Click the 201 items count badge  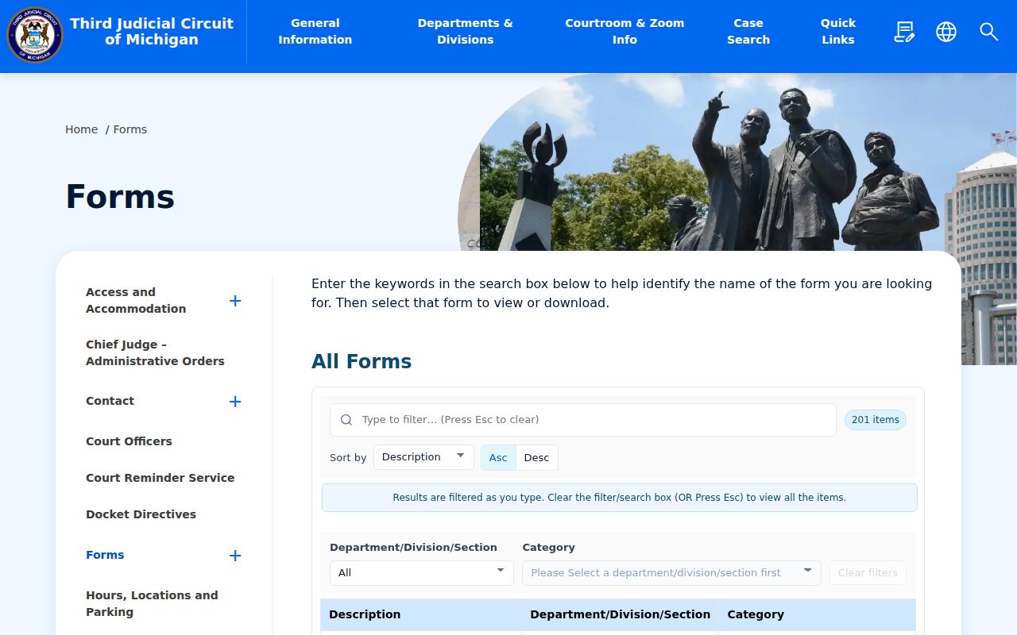pos(876,420)
